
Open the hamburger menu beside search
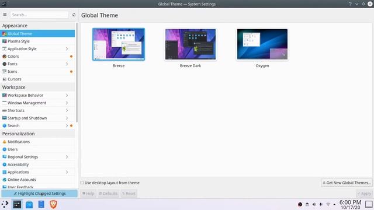pyautogui.click(x=5, y=15)
